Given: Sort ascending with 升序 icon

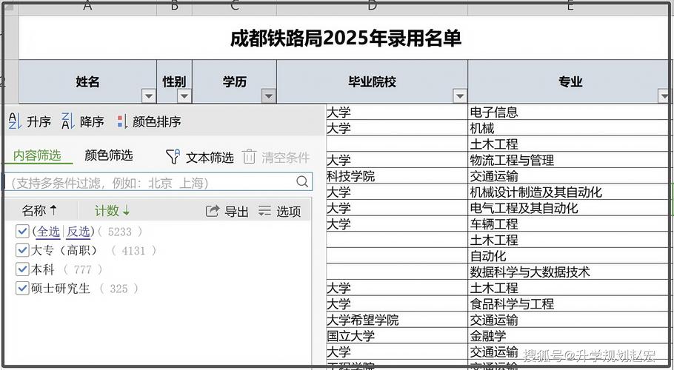Looking at the screenshot, I should 15,121.
